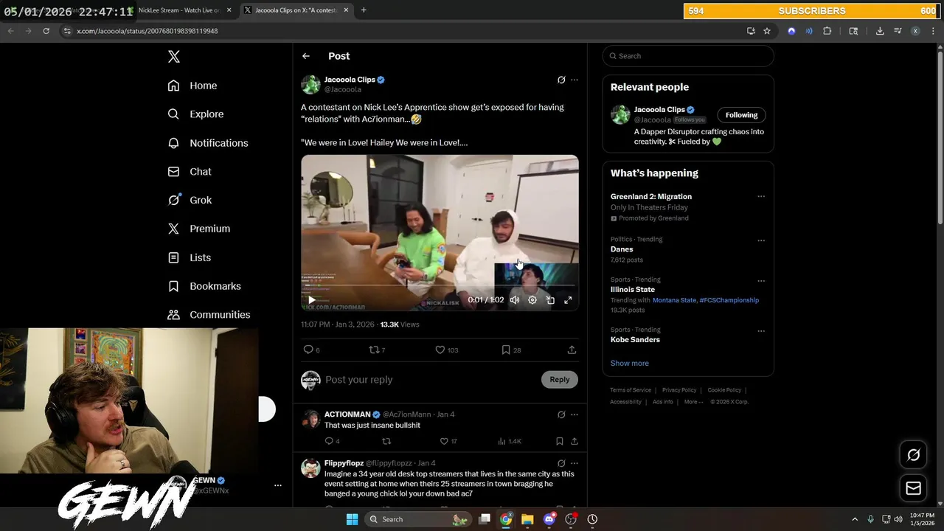Click the back arrow next to Post
The height and width of the screenshot is (531, 944).
tap(306, 56)
